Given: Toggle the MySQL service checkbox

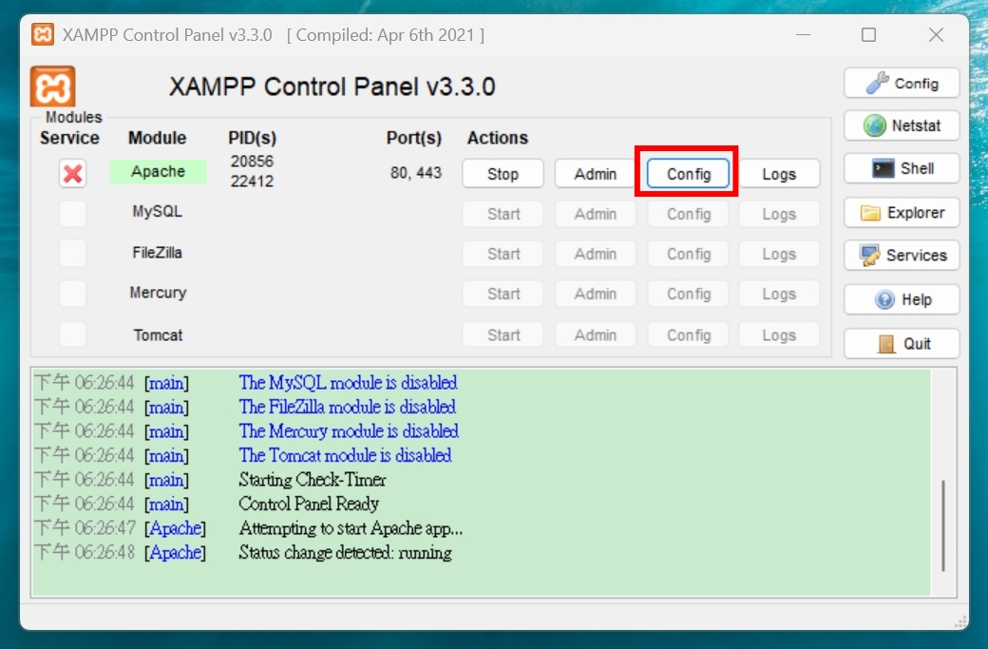Looking at the screenshot, I should click(72, 214).
